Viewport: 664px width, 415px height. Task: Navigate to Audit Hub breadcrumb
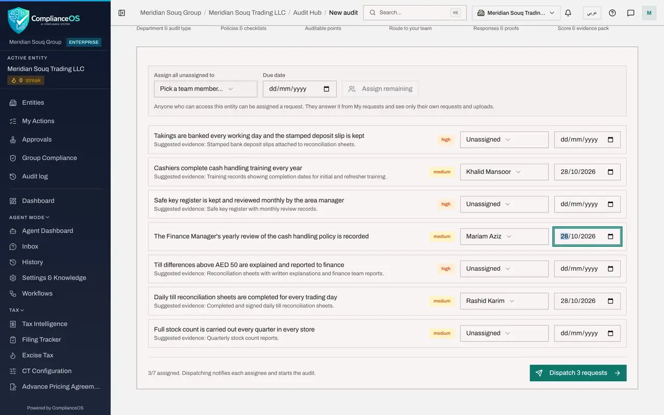(307, 12)
